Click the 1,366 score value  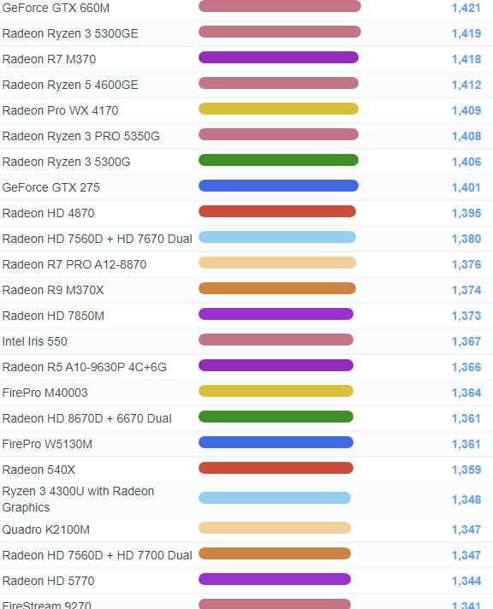tap(466, 367)
